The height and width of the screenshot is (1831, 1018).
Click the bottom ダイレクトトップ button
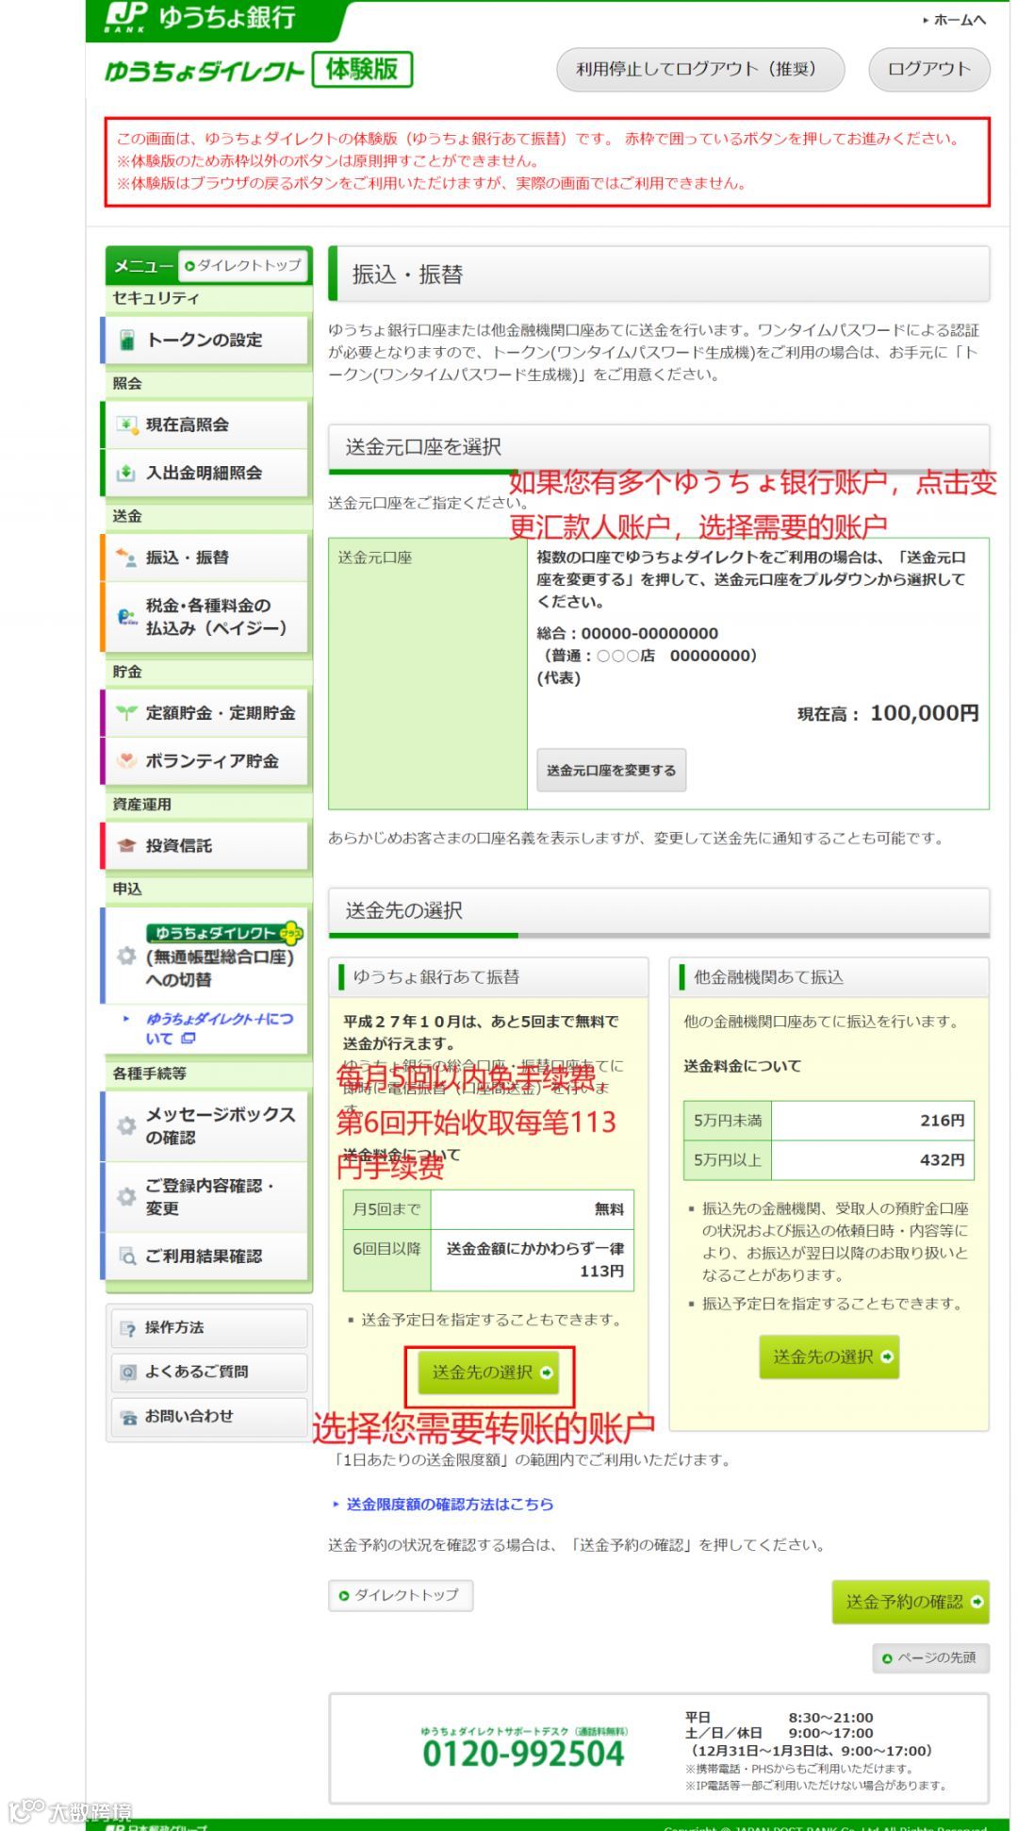[x=401, y=1595]
